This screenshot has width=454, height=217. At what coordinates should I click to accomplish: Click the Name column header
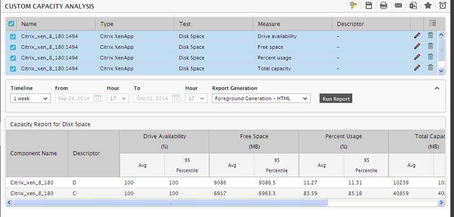[56, 24]
